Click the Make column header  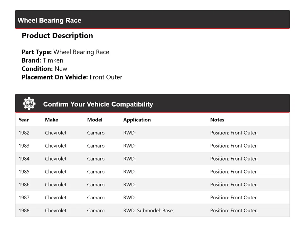[x=51, y=120]
